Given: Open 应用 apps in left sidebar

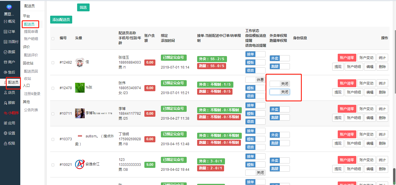Looking at the screenshot, I should (10, 123).
